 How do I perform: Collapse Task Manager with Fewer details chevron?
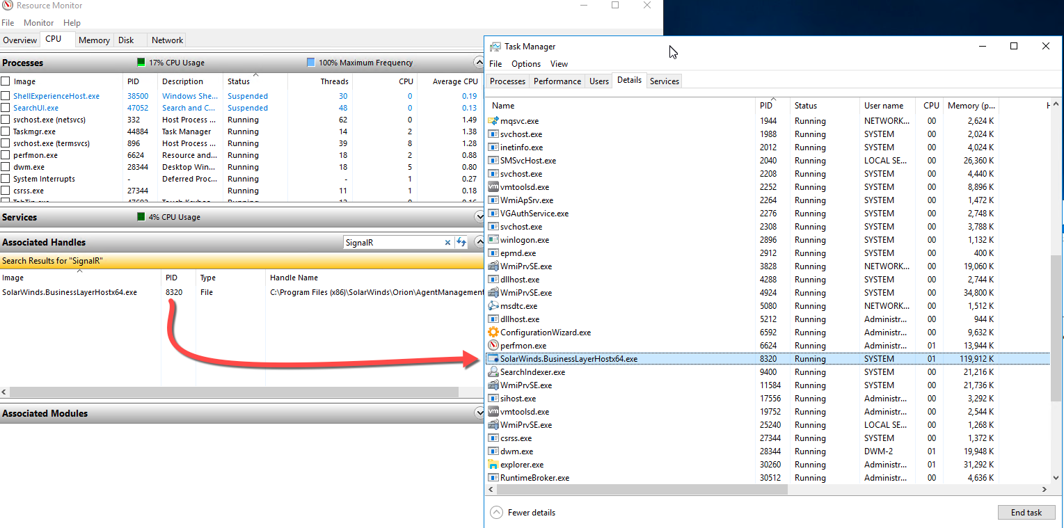point(496,513)
